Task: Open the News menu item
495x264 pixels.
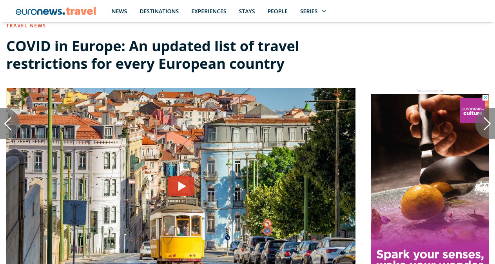Action: click(x=119, y=11)
